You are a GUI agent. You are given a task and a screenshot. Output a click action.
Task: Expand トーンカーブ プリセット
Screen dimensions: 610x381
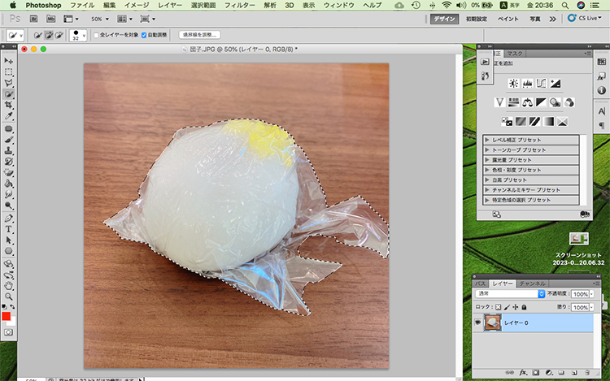point(486,150)
